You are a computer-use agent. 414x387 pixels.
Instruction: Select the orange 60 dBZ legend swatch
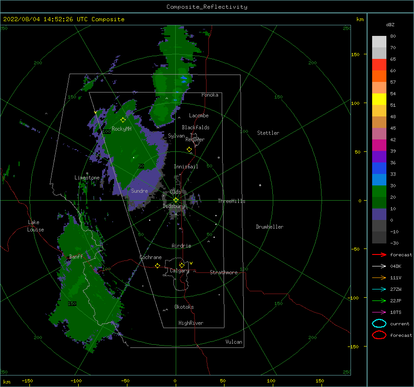[379, 76]
